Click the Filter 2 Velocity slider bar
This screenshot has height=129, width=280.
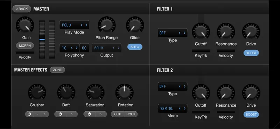click(x=226, y=112)
